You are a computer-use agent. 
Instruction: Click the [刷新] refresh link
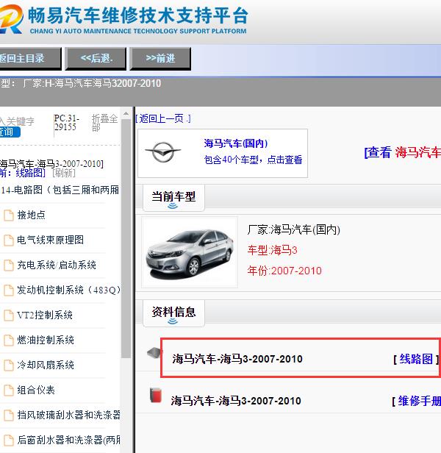point(64,173)
